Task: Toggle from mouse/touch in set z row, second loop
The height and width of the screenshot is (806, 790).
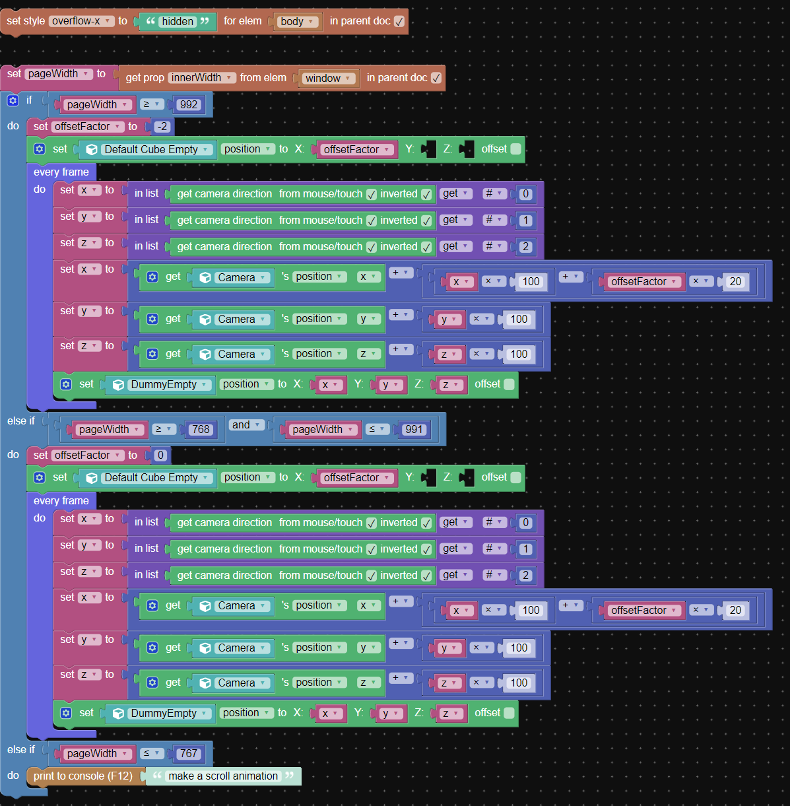Action: tap(372, 576)
